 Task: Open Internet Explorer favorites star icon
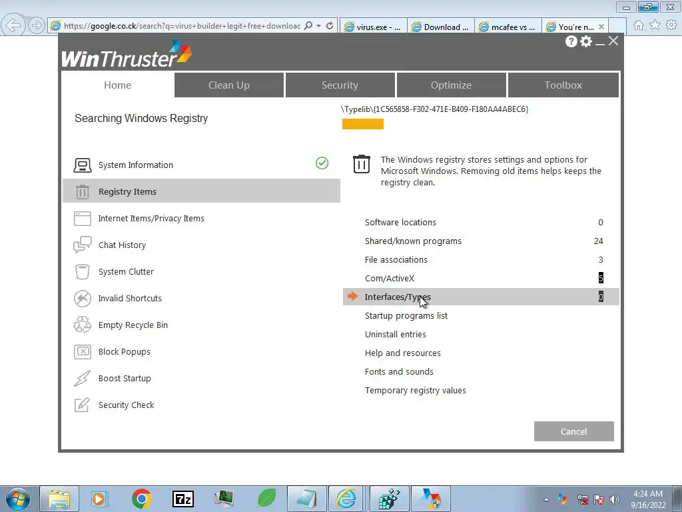click(655, 25)
